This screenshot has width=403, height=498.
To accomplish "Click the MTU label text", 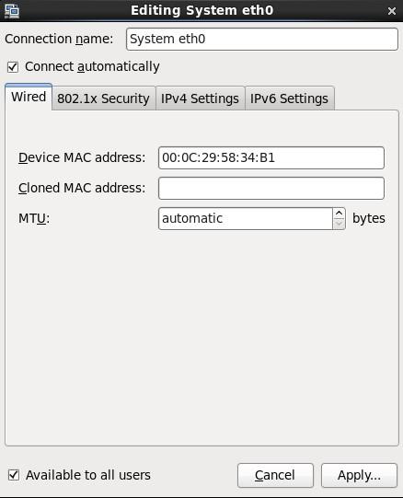I will tap(34, 218).
